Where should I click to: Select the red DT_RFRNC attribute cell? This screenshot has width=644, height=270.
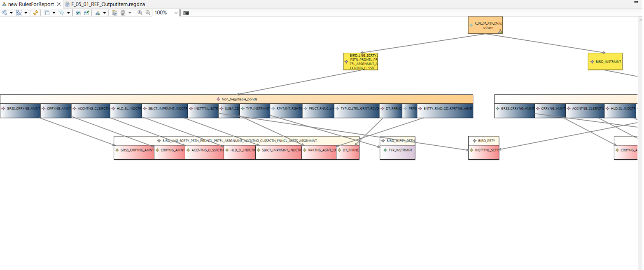[348, 151]
